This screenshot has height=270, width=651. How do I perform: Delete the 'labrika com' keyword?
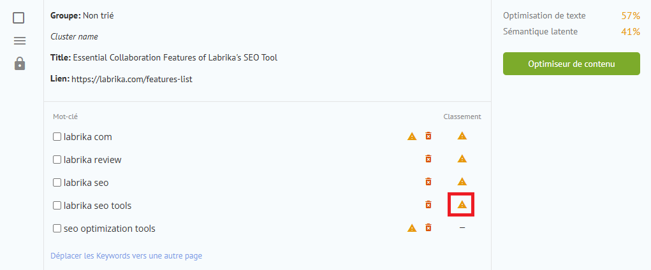pos(428,136)
